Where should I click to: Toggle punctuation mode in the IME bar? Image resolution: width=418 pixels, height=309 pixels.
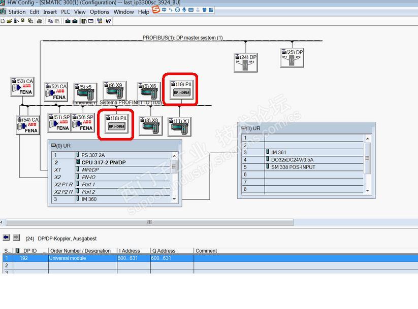(x=171, y=10)
